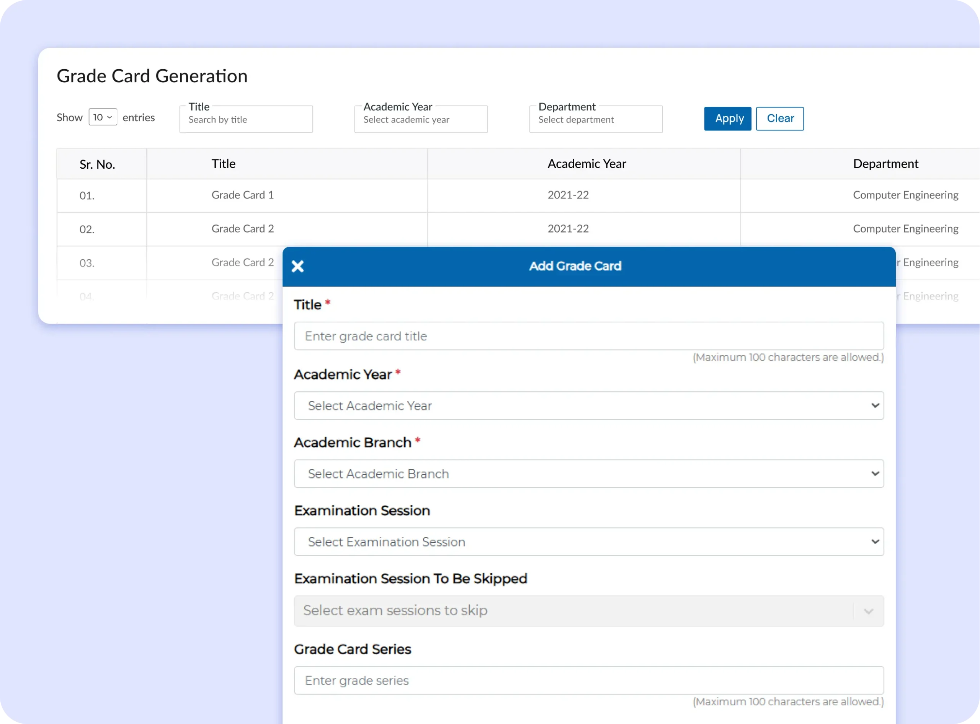Image resolution: width=980 pixels, height=724 pixels.
Task: Open the Academic Year filter field
Action: (x=421, y=120)
